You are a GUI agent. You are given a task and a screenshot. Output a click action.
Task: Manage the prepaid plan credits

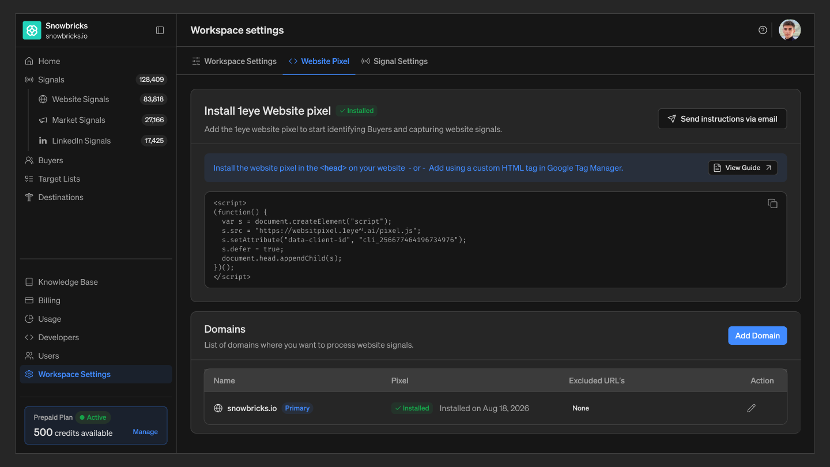[145, 432]
